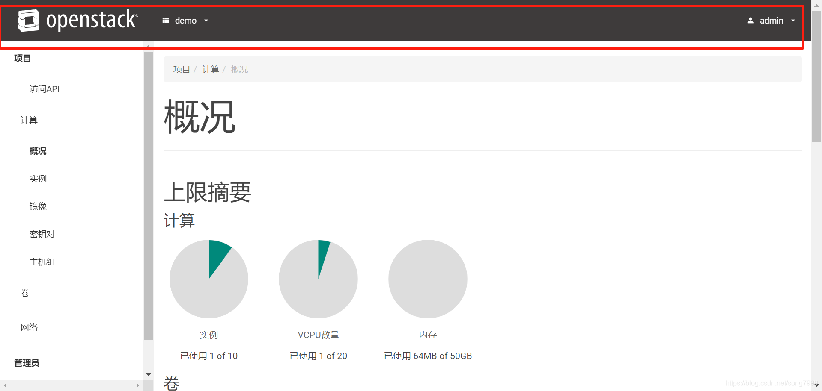The height and width of the screenshot is (391, 822).
Task: Select 密钥对 in the sidebar
Action: pos(42,234)
